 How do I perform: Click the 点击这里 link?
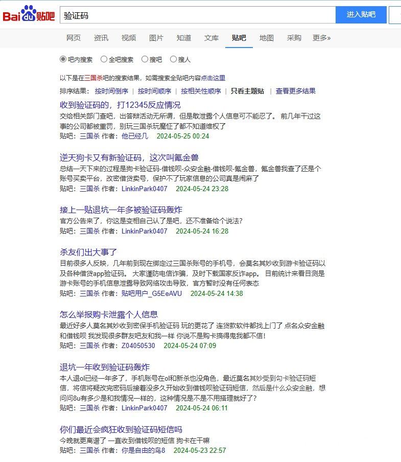pyautogui.click(x=213, y=78)
